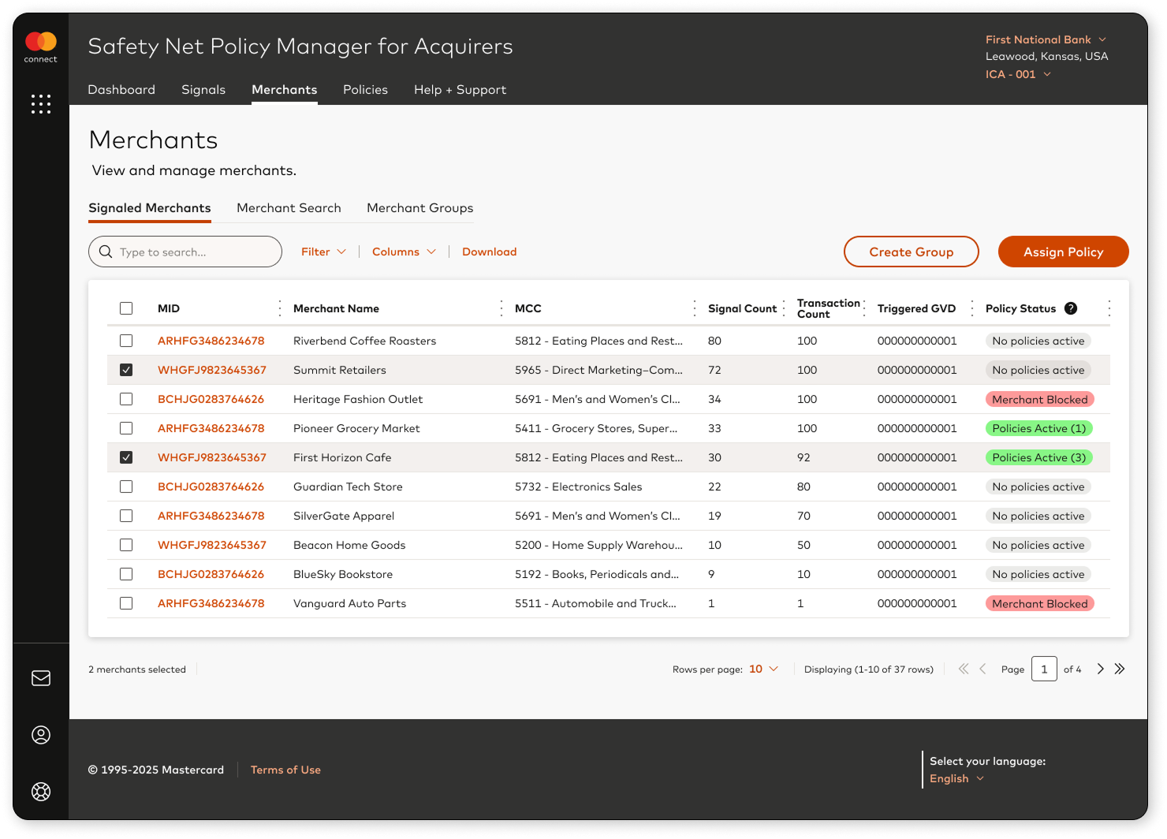Open MID link for Beacon Home Goods
The image size is (1167, 839).
212,545
